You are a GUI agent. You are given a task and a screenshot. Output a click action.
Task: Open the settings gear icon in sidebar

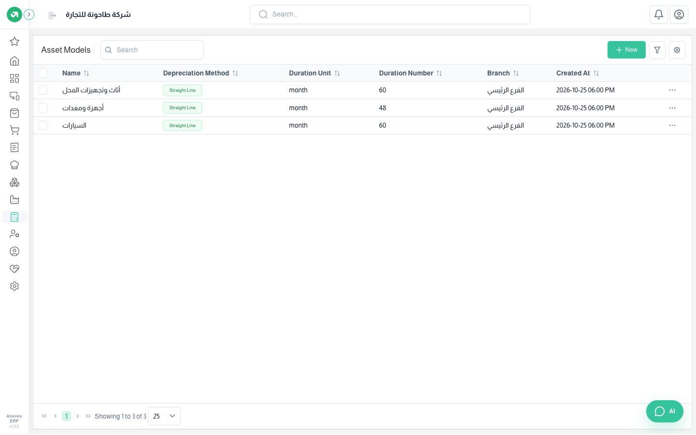click(14, 286)
